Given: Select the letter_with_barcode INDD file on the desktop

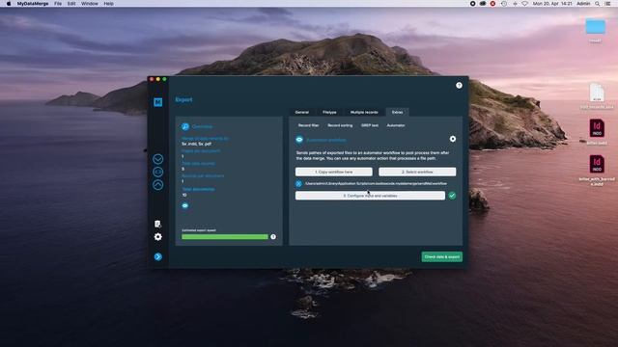Looking at the screenshot, I should (597, 164).
